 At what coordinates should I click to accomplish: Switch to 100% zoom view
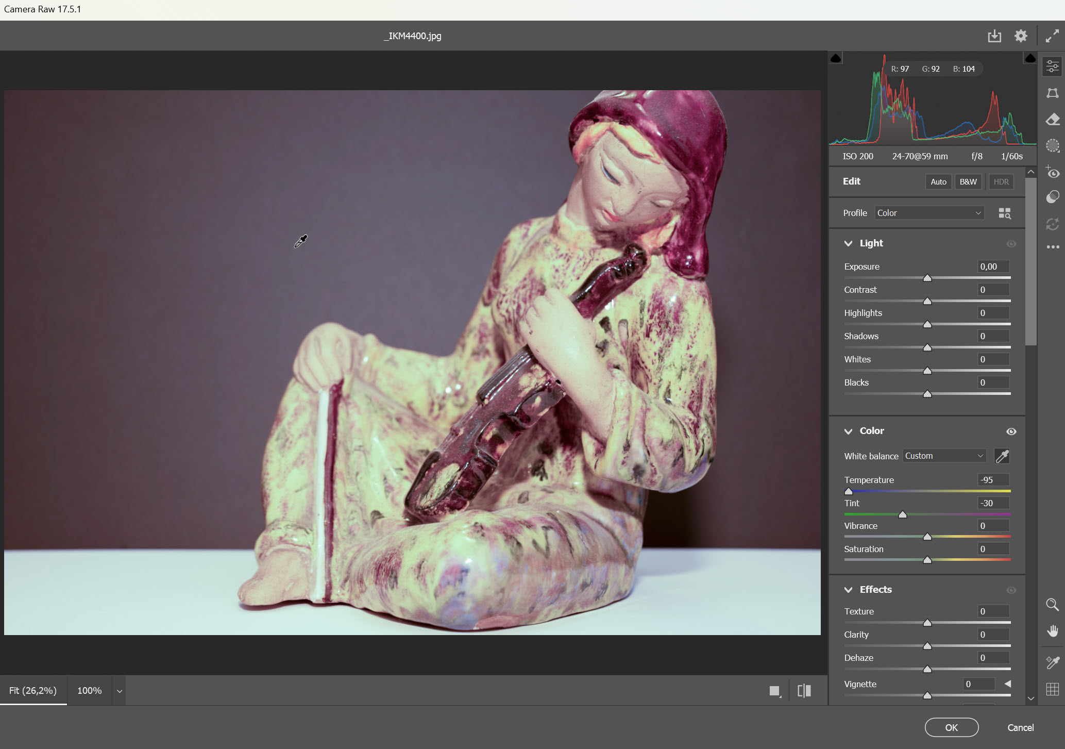(89, 690)
